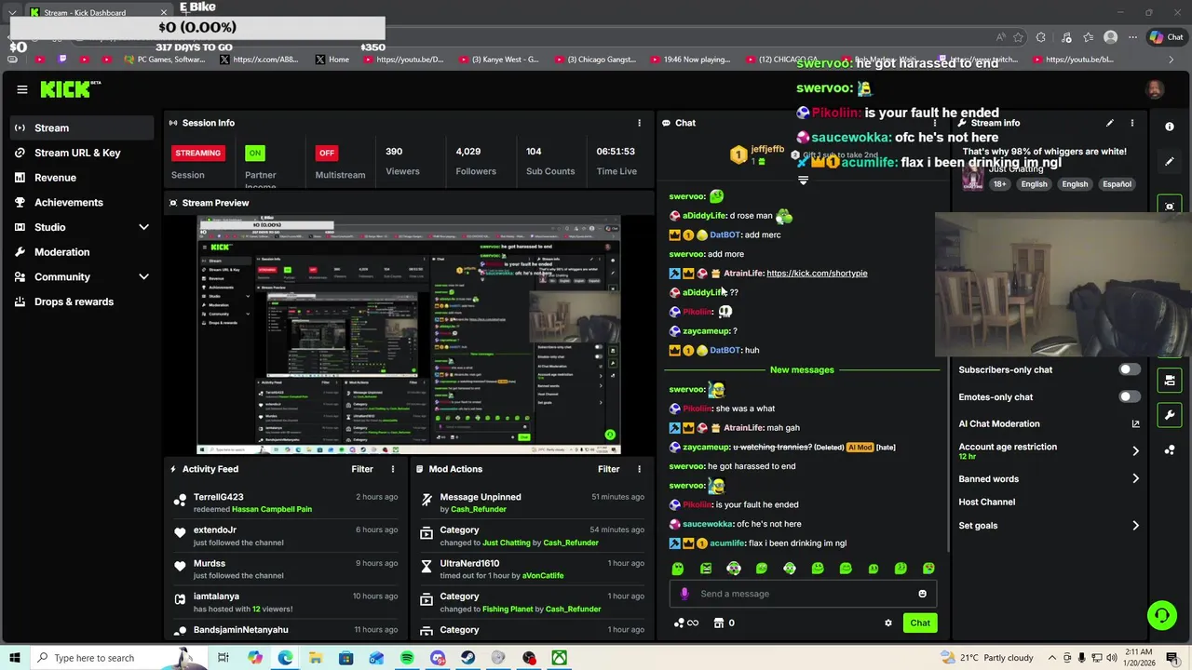Click aVonCatlife moderator name
Image resolution: width=1192 pixels, height=670 pixels.
[542, 576]
